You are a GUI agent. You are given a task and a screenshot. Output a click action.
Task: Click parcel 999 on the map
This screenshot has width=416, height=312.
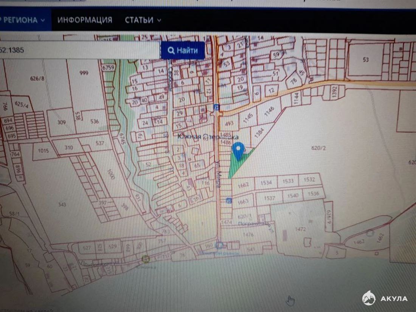click(x=84, y=73)
